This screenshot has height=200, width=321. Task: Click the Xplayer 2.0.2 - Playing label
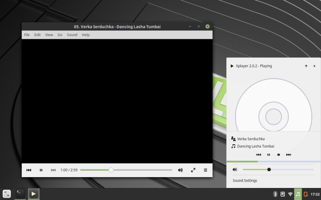point(254,66)
